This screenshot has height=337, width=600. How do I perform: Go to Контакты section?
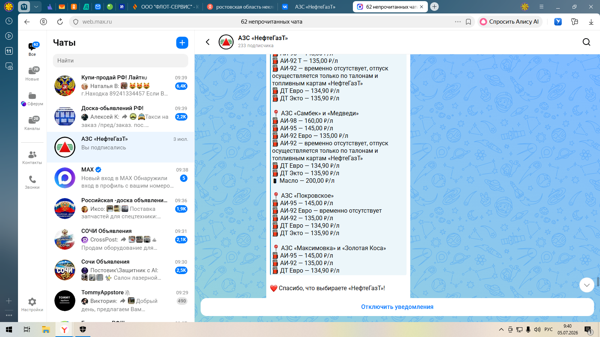(32, 157)
